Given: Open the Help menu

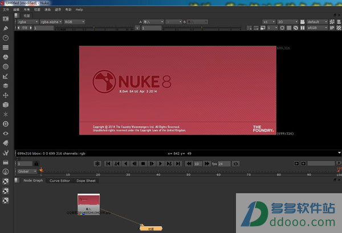Looking at the screenshot, I should 79,10.
